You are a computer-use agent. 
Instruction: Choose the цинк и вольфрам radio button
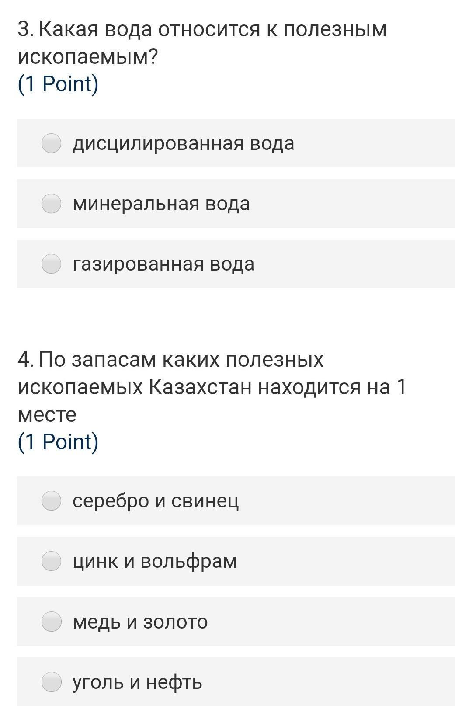[51, 561]
